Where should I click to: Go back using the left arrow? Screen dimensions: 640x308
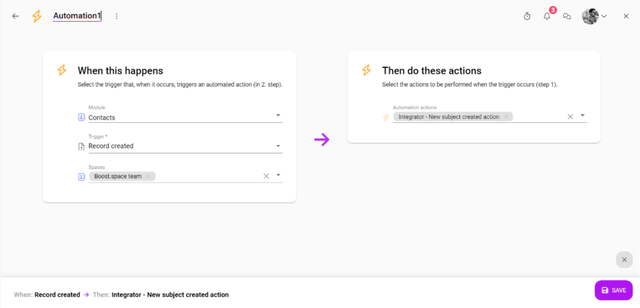point(16,16)
